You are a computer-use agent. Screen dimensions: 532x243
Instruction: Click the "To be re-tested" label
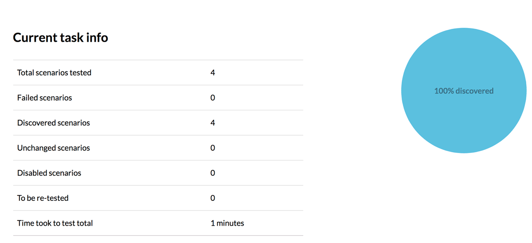pos(43,198)
